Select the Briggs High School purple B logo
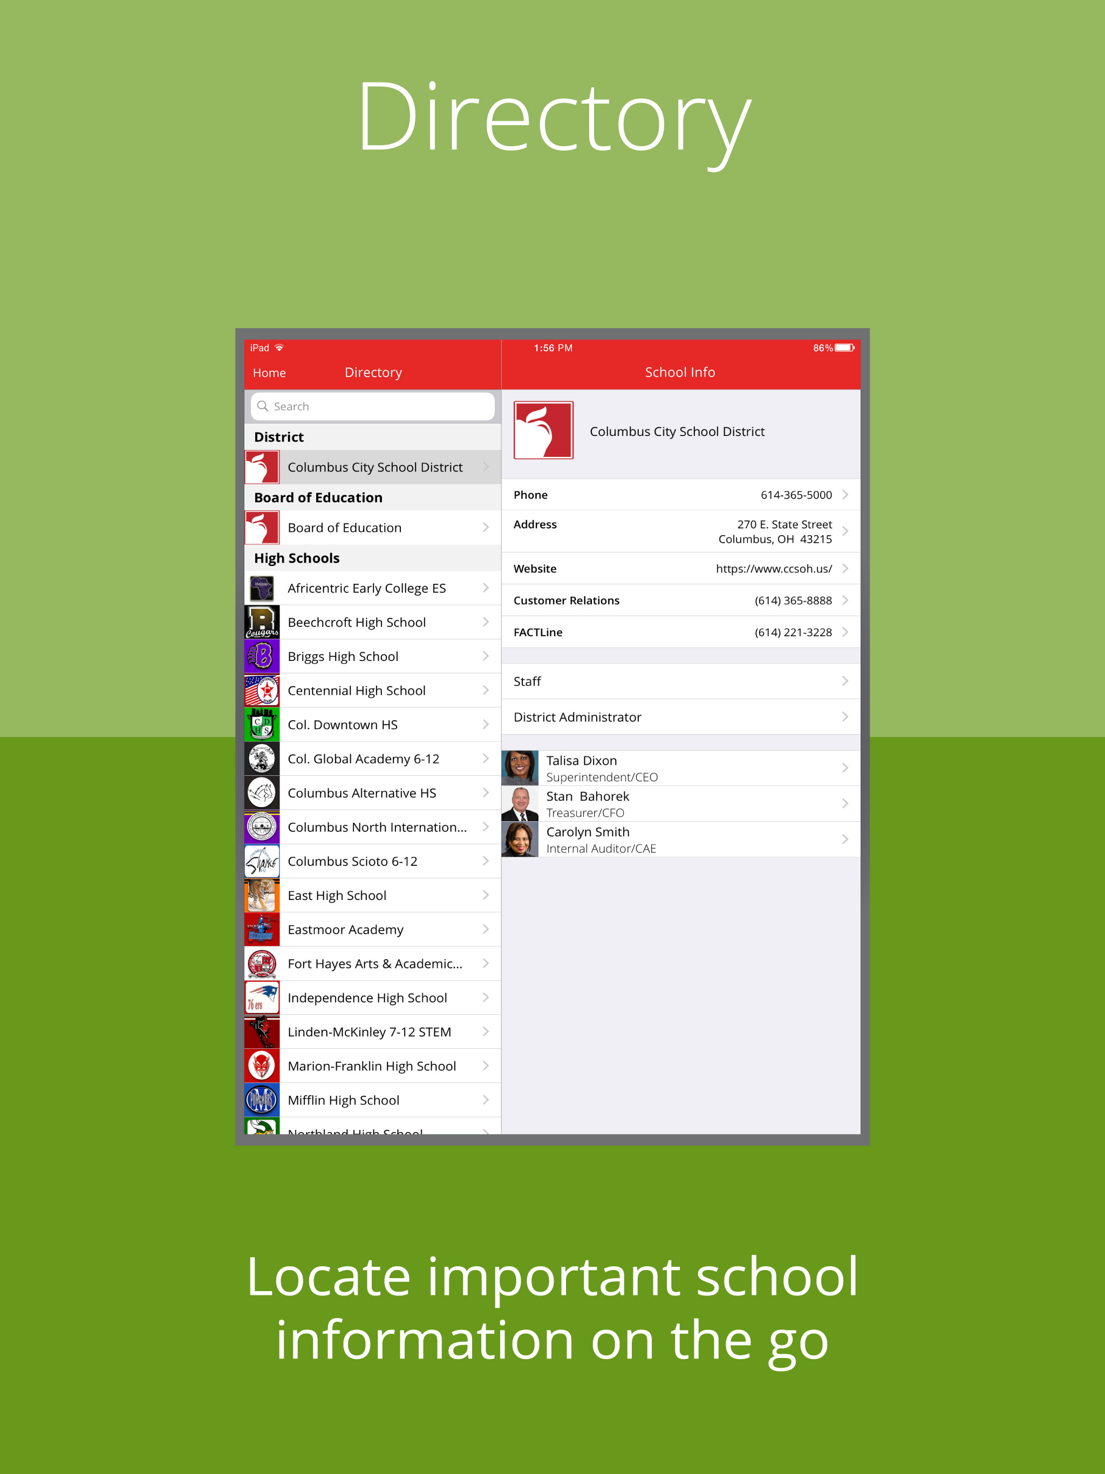The height and width of the screenshot is (1474, 1105). click(x=262, y=657)
